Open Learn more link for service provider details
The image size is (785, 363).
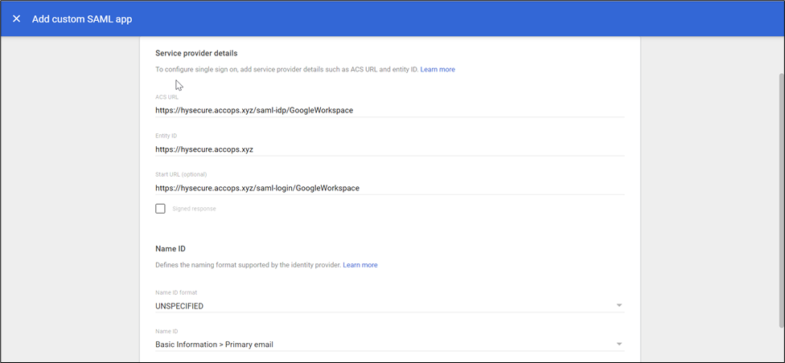[x=437, y=70]
